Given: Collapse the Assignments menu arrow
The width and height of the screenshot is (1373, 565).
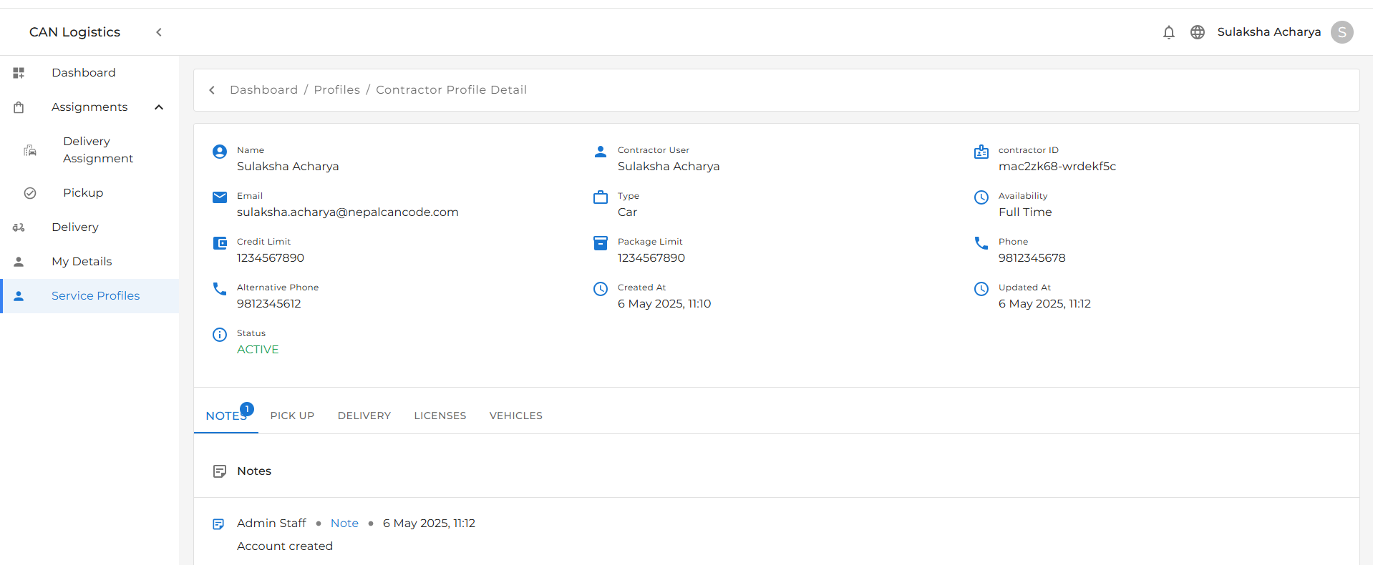Looking at the screenshot, I should tap(159, 107).
